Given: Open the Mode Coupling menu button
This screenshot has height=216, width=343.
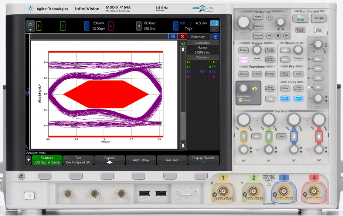Looking at the screenshot, I should [270, 59].
